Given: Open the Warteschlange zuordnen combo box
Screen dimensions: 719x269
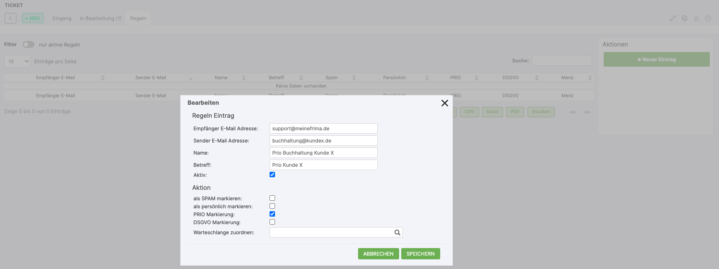Looking at the screenshot, I should (331, 233).
